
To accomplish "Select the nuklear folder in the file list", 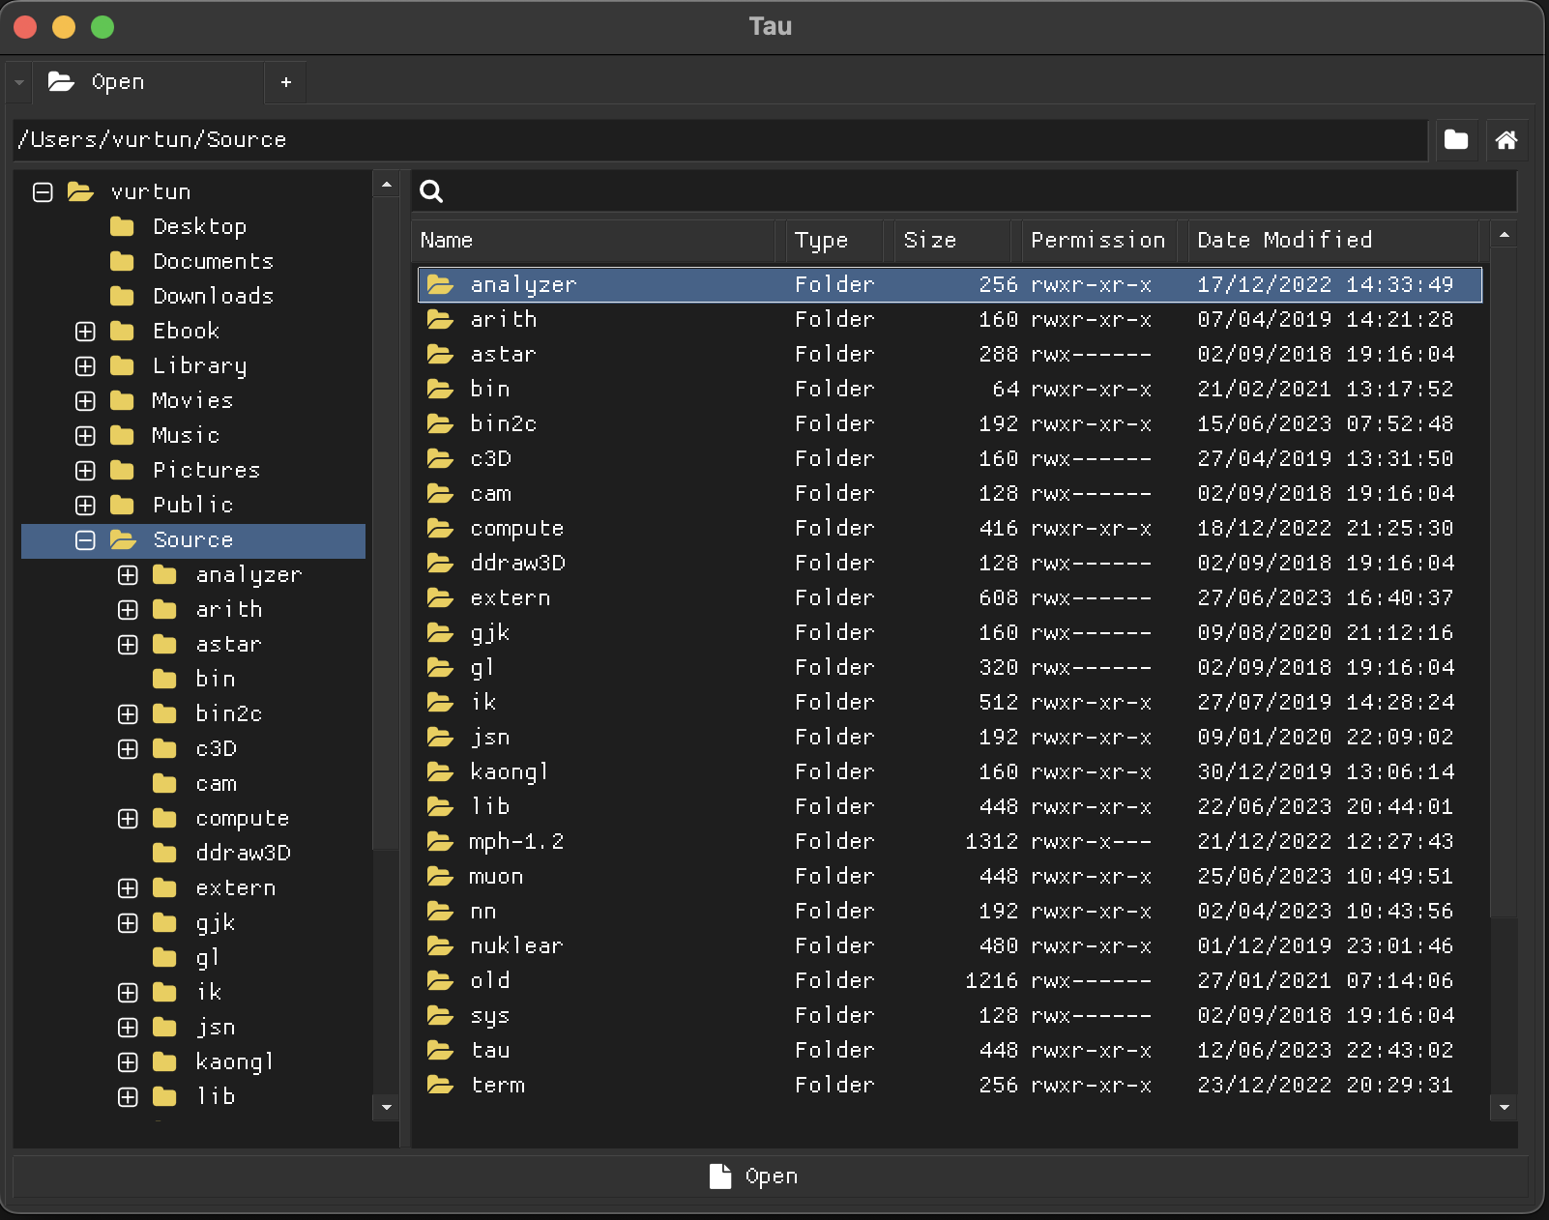I will click(x=516, y=945).
